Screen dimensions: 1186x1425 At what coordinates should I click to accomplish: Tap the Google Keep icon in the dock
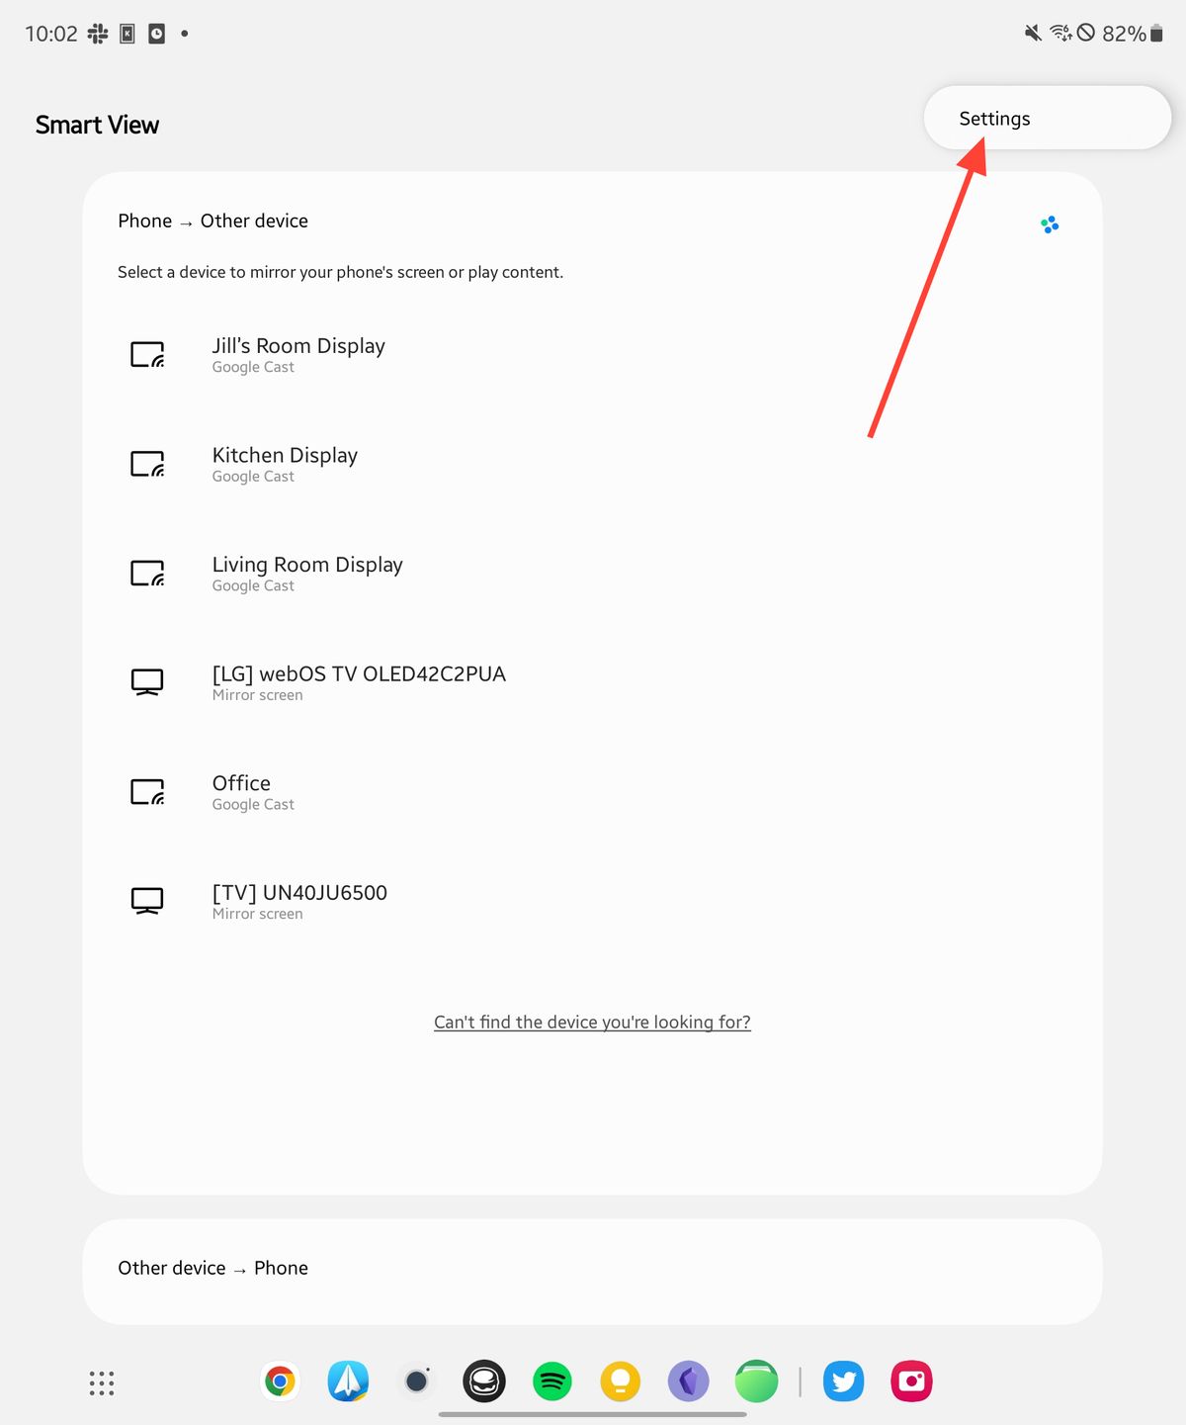coord(619,1381)
